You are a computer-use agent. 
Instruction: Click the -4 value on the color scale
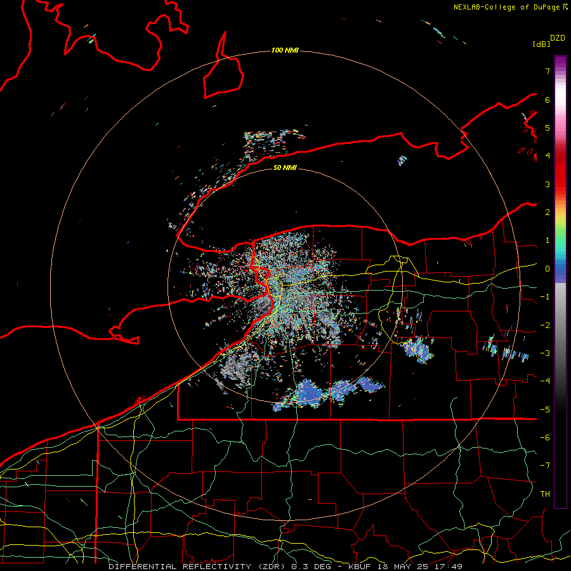pyautogui.click(x=545, y=381)
